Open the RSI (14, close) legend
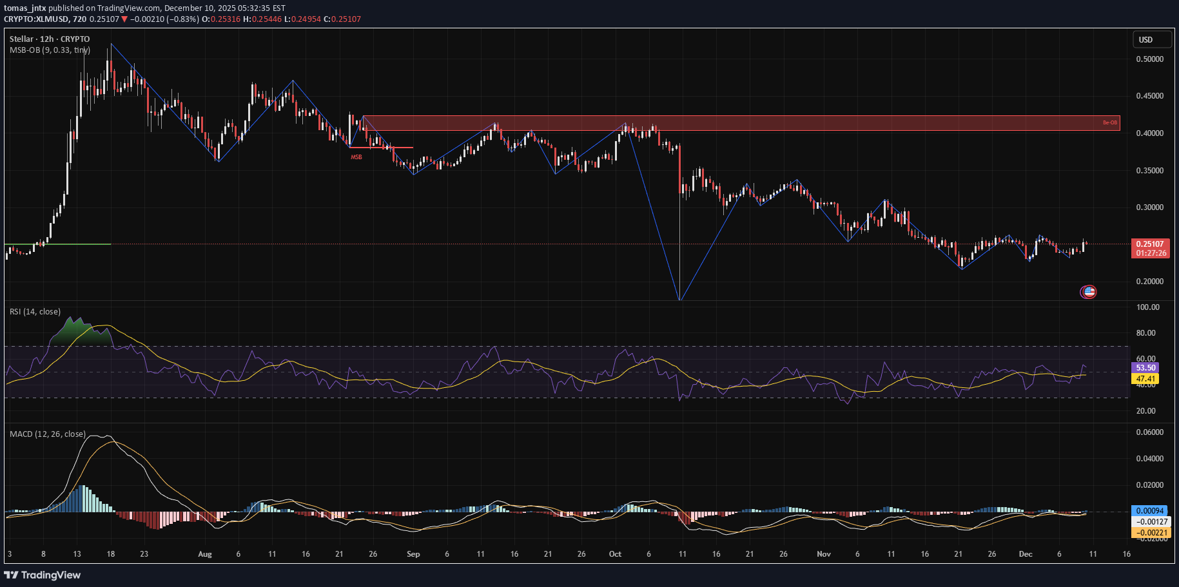Image resolution: width=1179 pixels, height=587 pixels. tap(35, 312)
